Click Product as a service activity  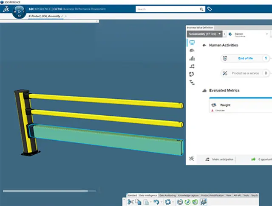(245, 73)
